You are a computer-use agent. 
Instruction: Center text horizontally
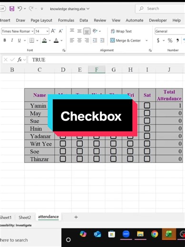tap(79, 40)
